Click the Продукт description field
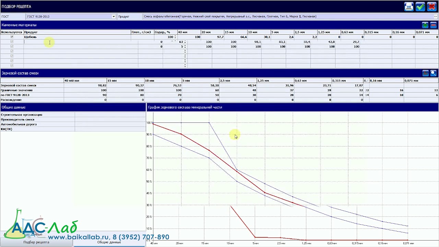The height and width of the screenshot is (247, 439). (288, 16)
